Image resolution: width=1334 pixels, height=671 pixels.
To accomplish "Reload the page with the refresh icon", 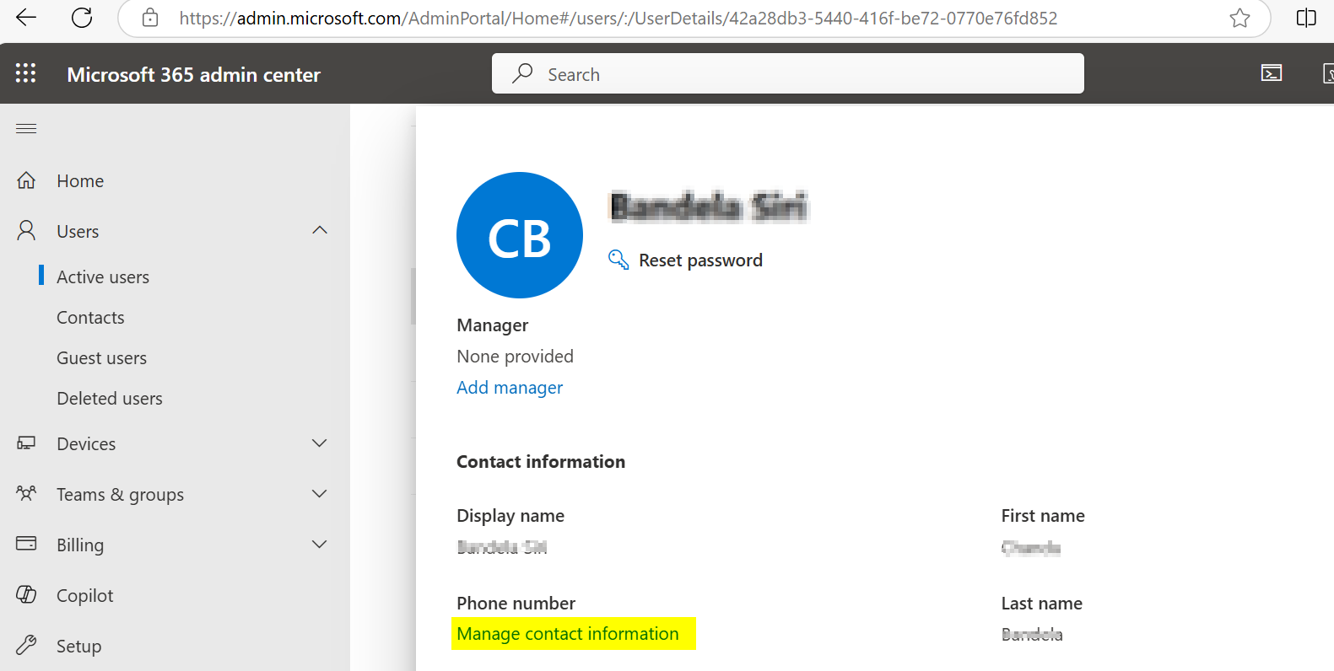I will tap(82, 18).
